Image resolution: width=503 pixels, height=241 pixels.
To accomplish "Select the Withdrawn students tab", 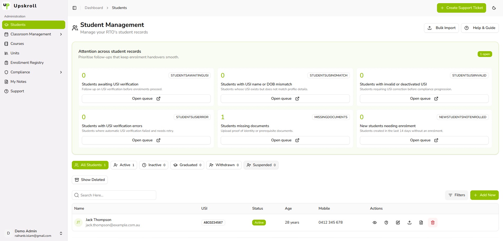I will 224,165.
